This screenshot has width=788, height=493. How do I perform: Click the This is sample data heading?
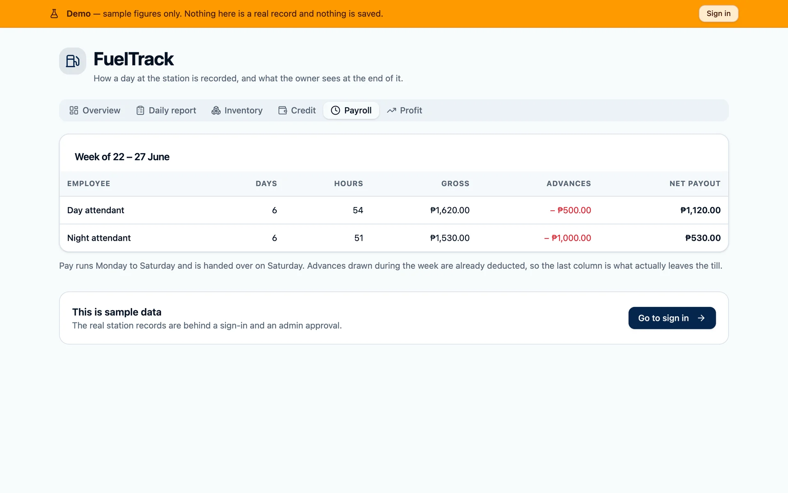click(117, 312)
